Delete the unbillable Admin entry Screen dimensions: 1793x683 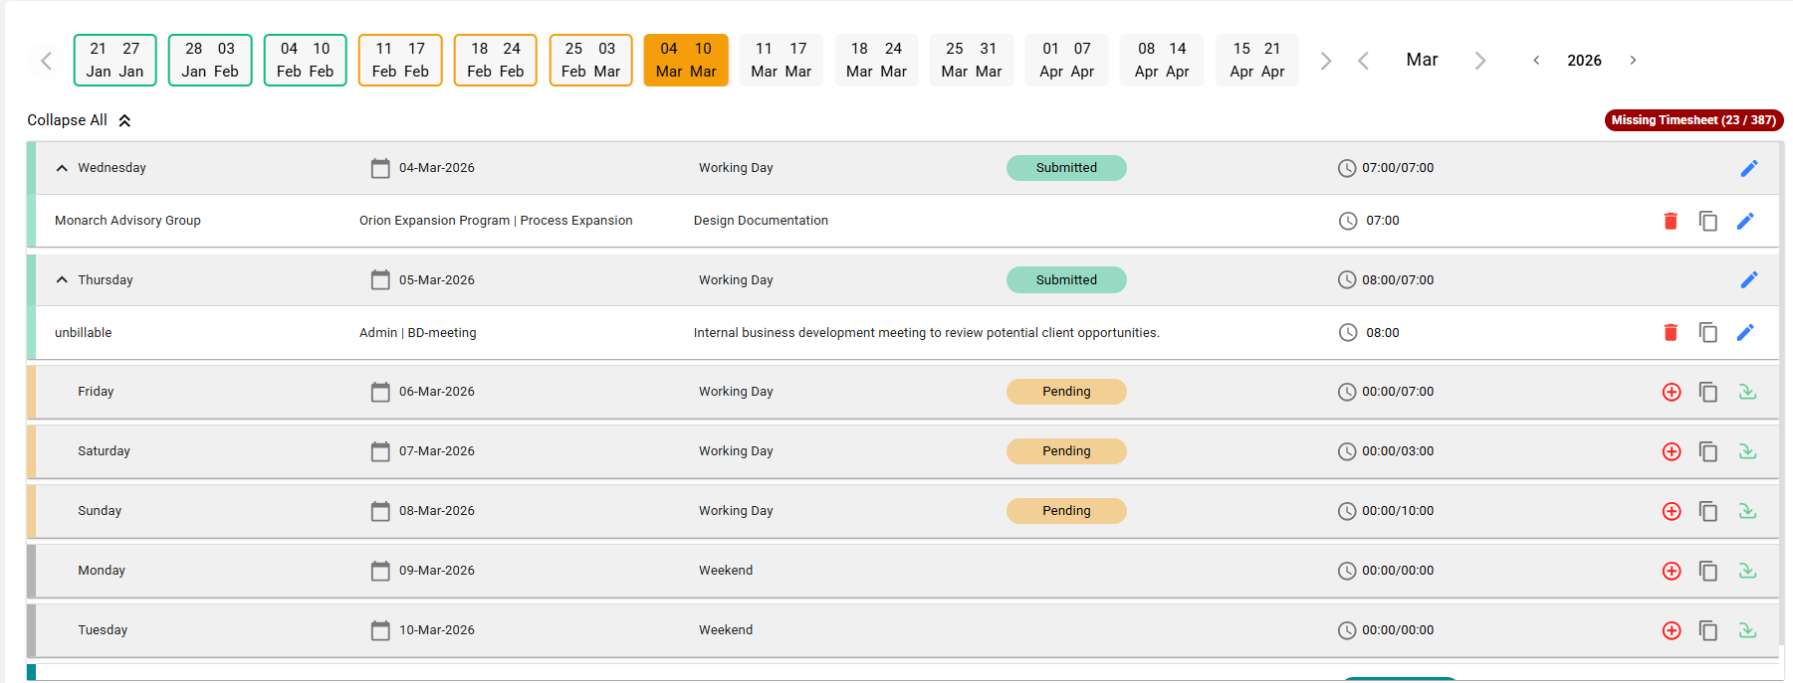tap(1671, 333)
